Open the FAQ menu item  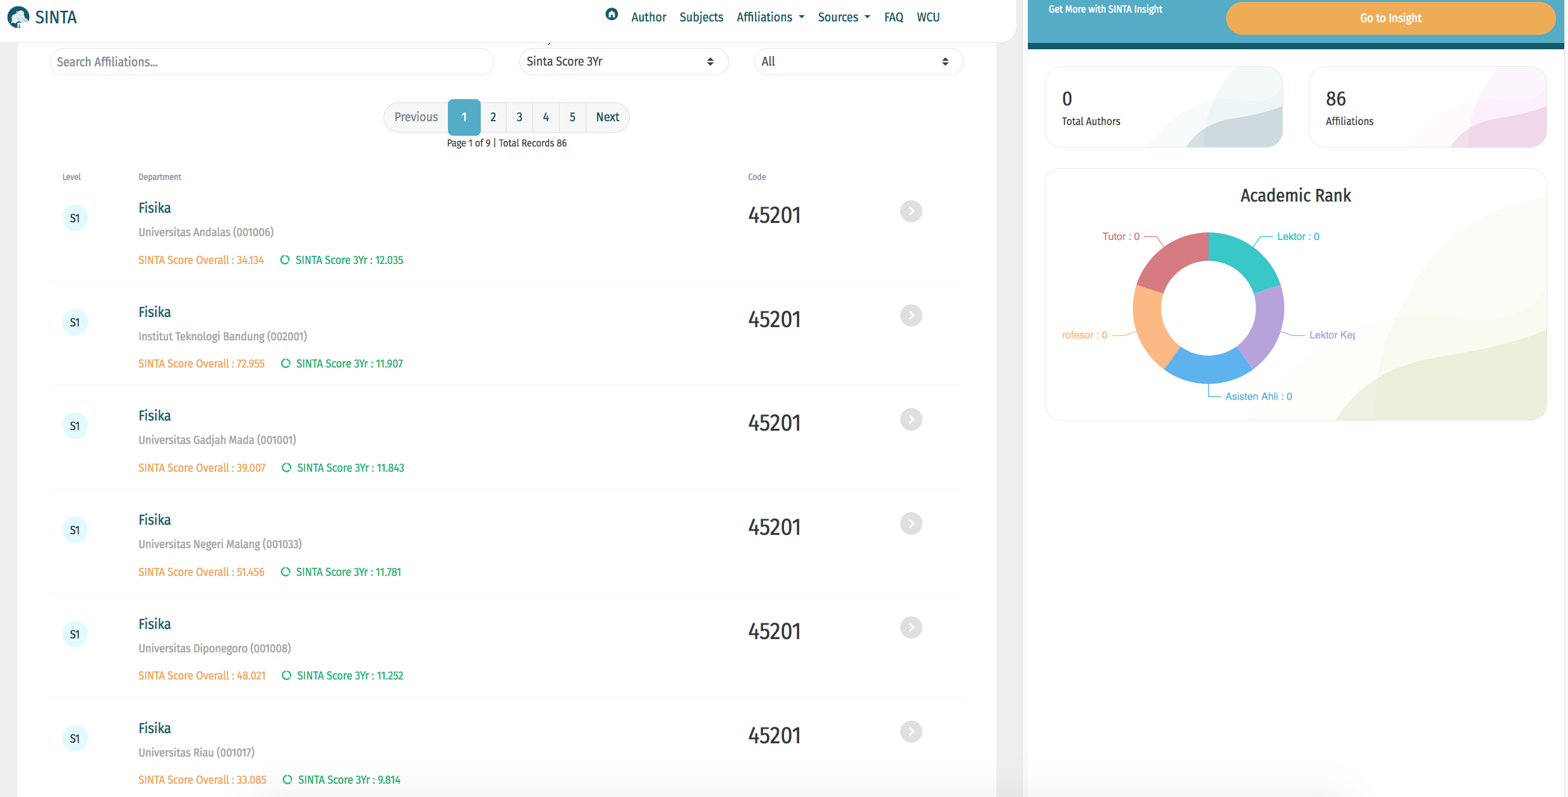pos(894,17)
